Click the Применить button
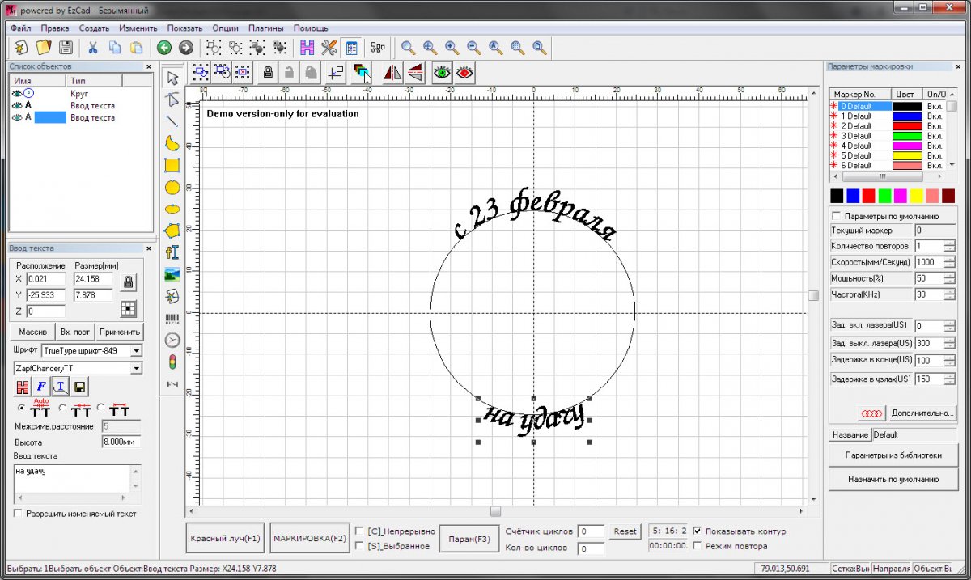 tap(120, 332)
